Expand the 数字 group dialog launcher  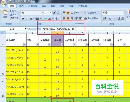(x=123, y=24)
